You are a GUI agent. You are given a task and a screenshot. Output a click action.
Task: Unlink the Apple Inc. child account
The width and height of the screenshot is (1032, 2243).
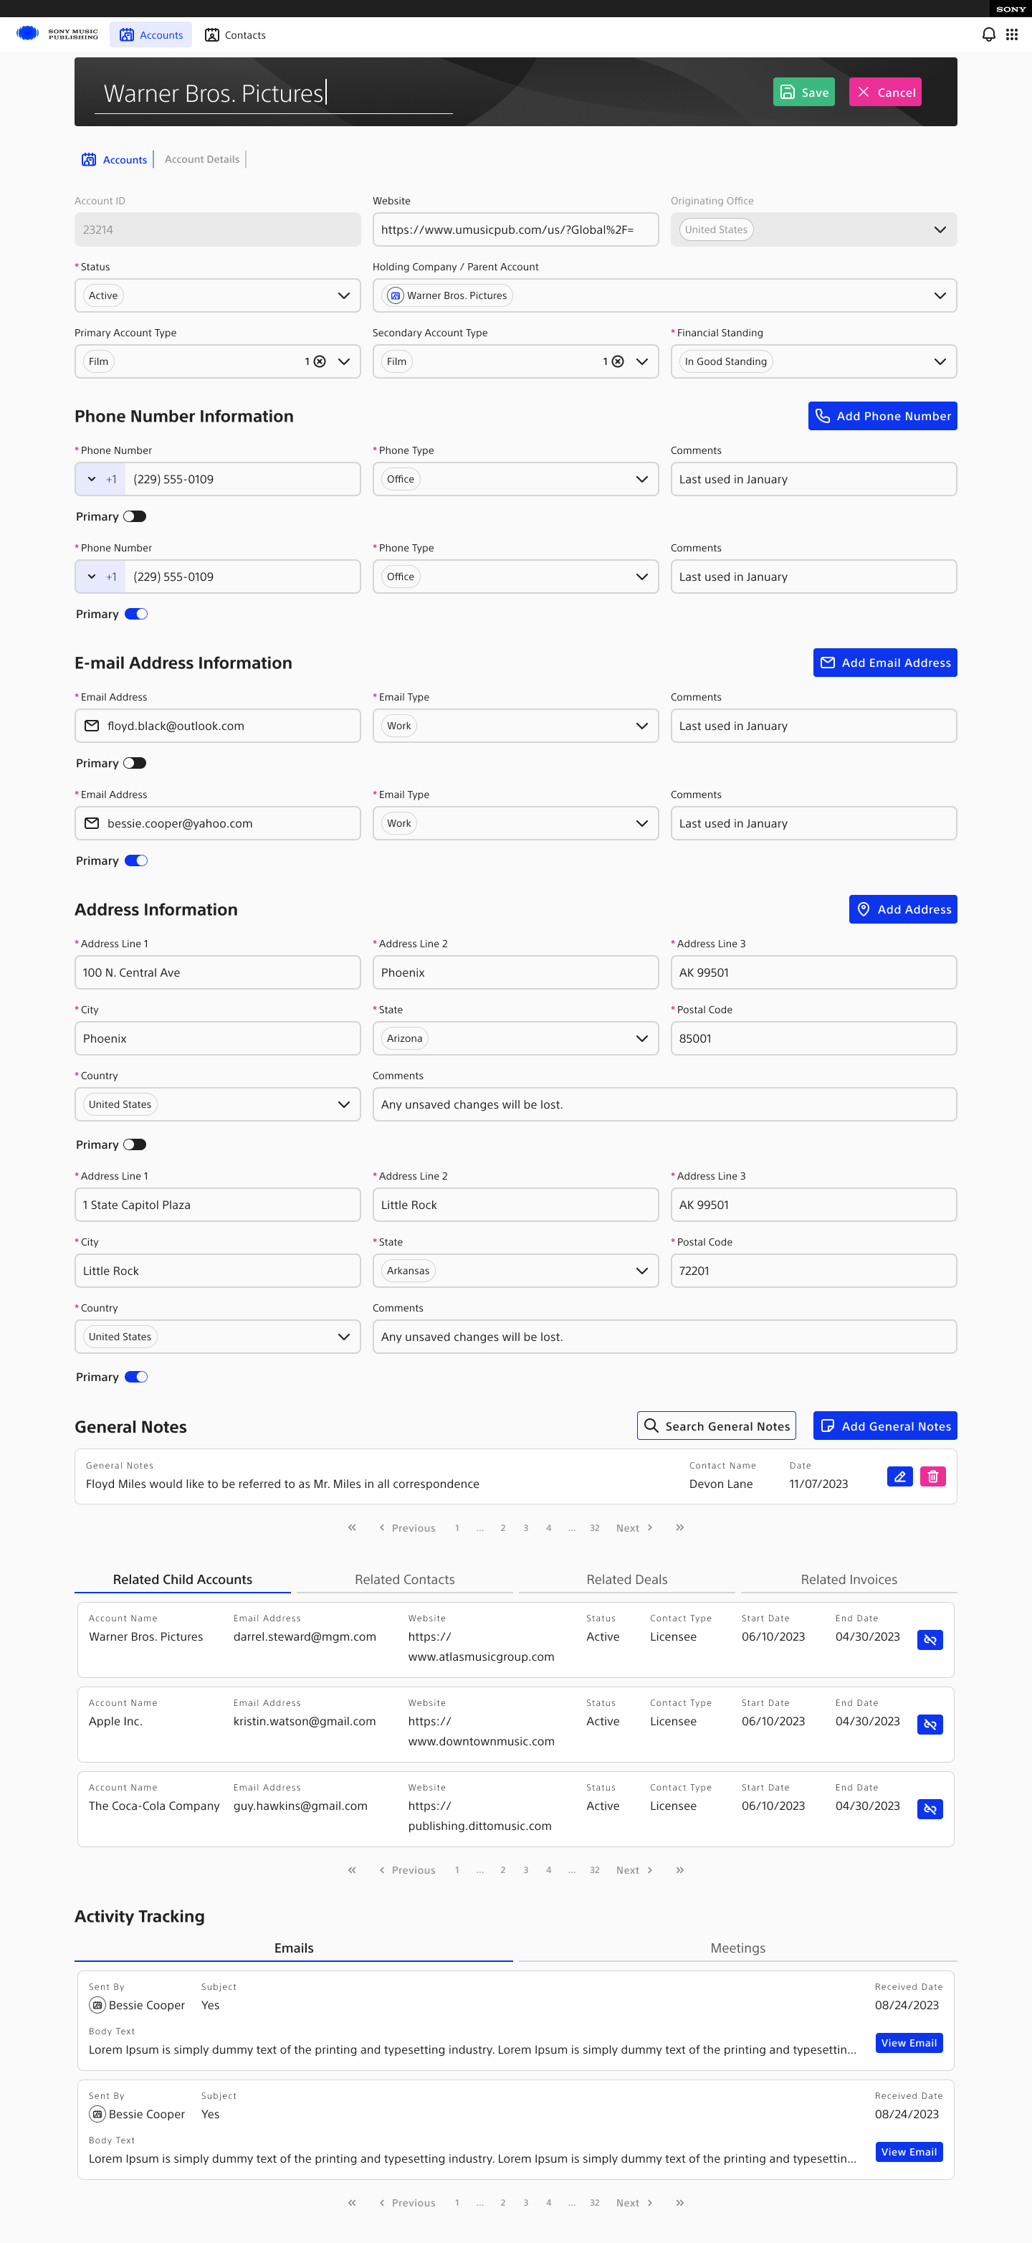(x=930, y=1725)
